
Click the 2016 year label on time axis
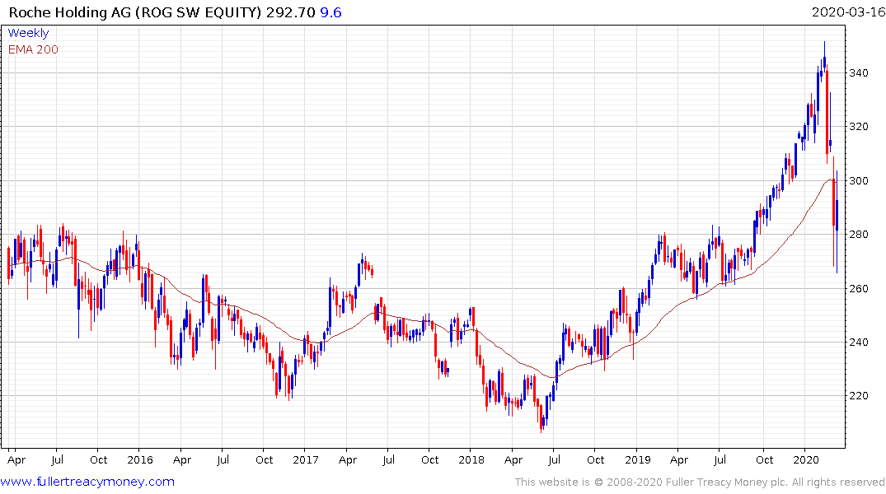click(139, 459)
